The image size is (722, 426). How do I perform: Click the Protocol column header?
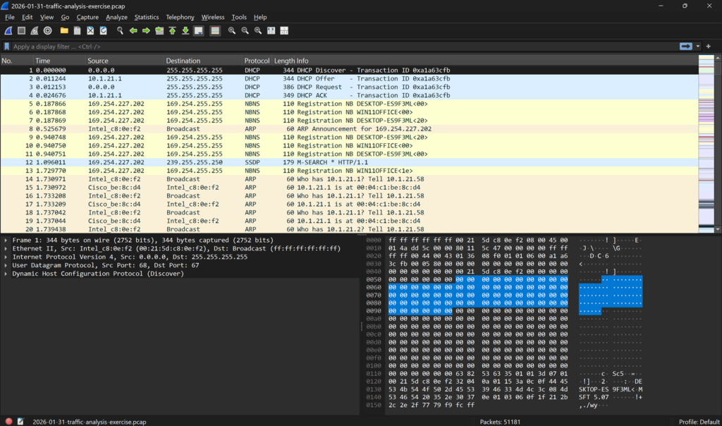(257, 61)
